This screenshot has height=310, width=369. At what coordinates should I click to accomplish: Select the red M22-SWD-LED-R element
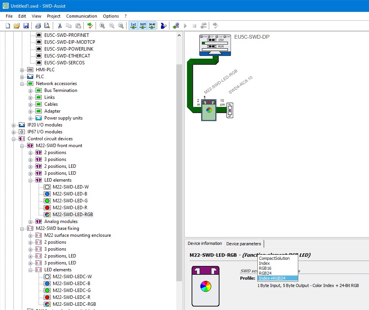(70, 207)
